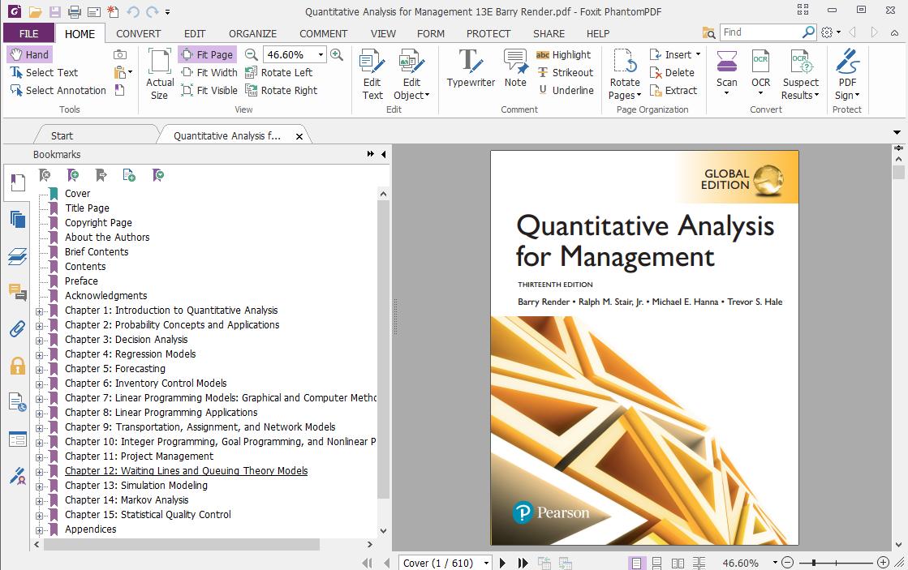Switch to Fit Width view
The width and height of the screenshot is (908, 570).
pyautogui.click(x=209, y=72)
